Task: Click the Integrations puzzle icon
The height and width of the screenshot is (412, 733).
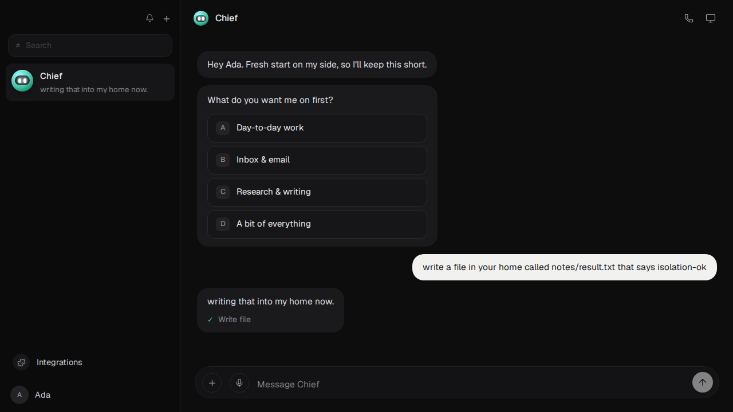Action: click(21, 362)
